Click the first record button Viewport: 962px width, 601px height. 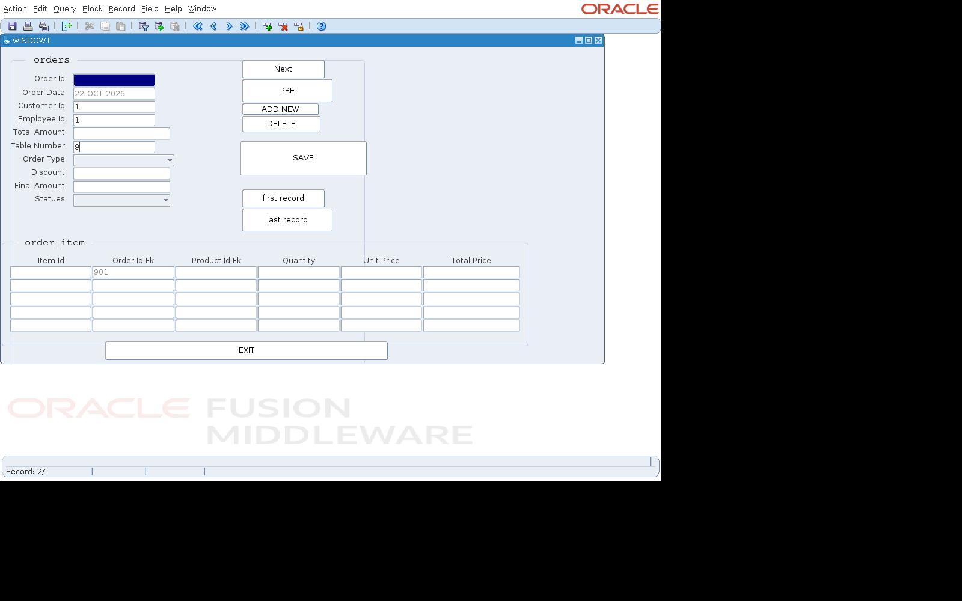283,198
